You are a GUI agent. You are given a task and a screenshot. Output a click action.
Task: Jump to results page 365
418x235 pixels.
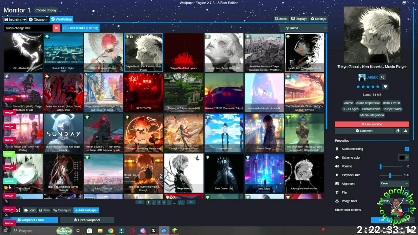coord(181,202)
